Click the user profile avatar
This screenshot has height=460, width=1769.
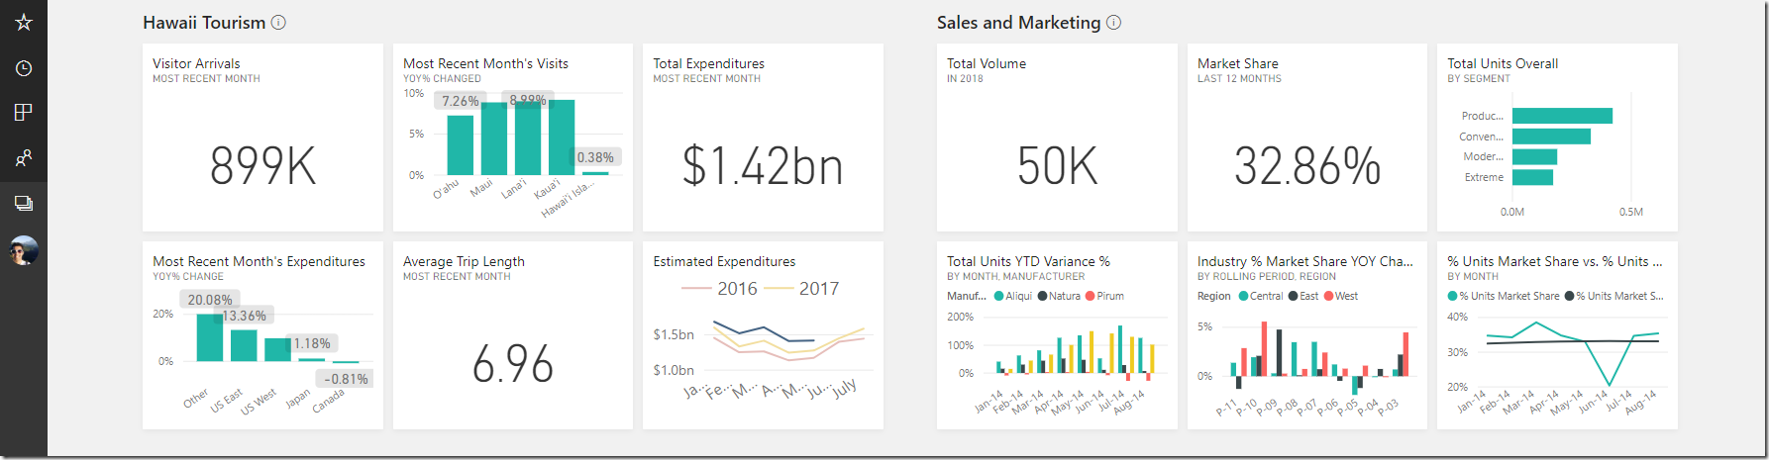tap(24, 250)
